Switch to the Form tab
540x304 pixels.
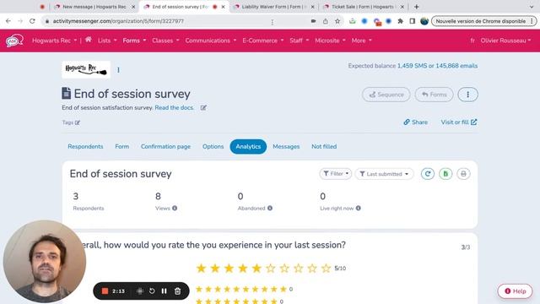[121, 146]
